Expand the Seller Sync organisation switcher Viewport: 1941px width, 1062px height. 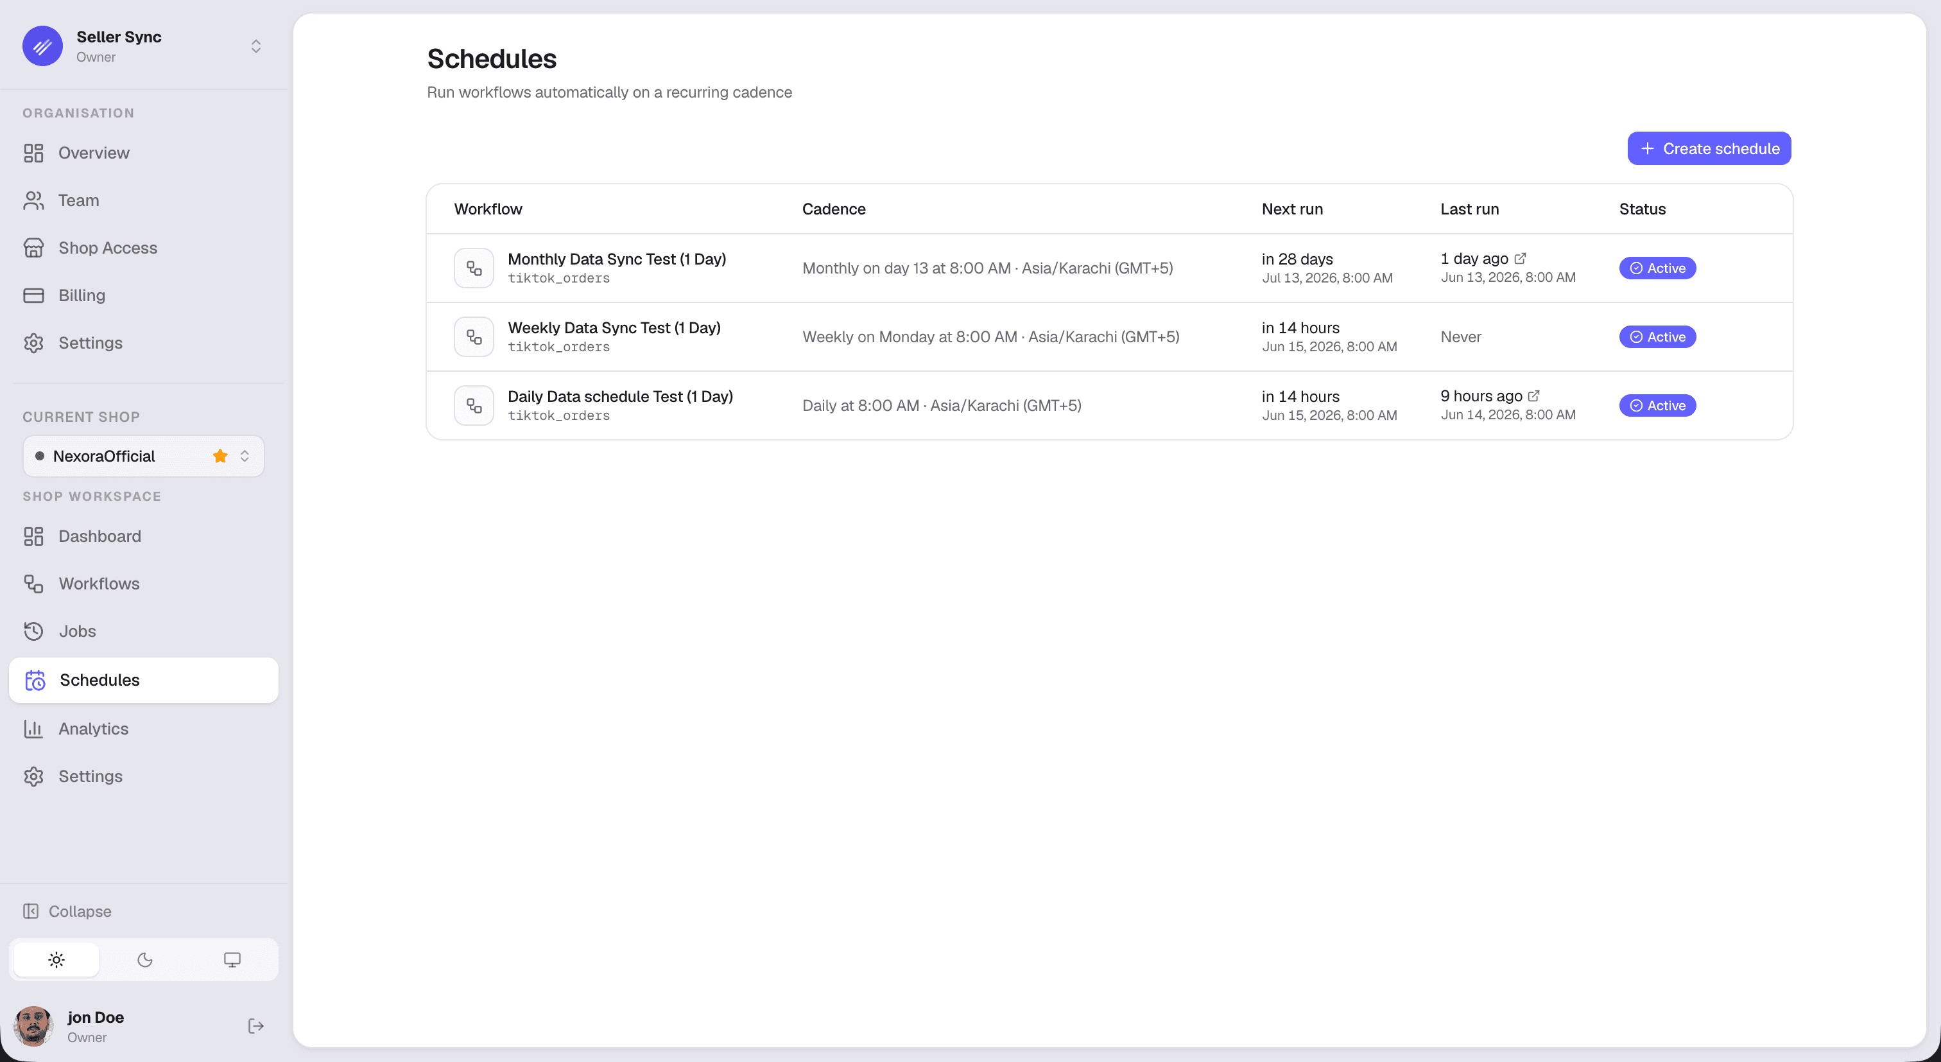pos(255,46)
